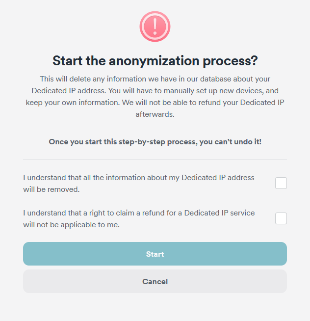310x321 pixels.
Task: Click the horizontal divider above the checkboxes
Action: pyautogui.click(x=155, y=159)
